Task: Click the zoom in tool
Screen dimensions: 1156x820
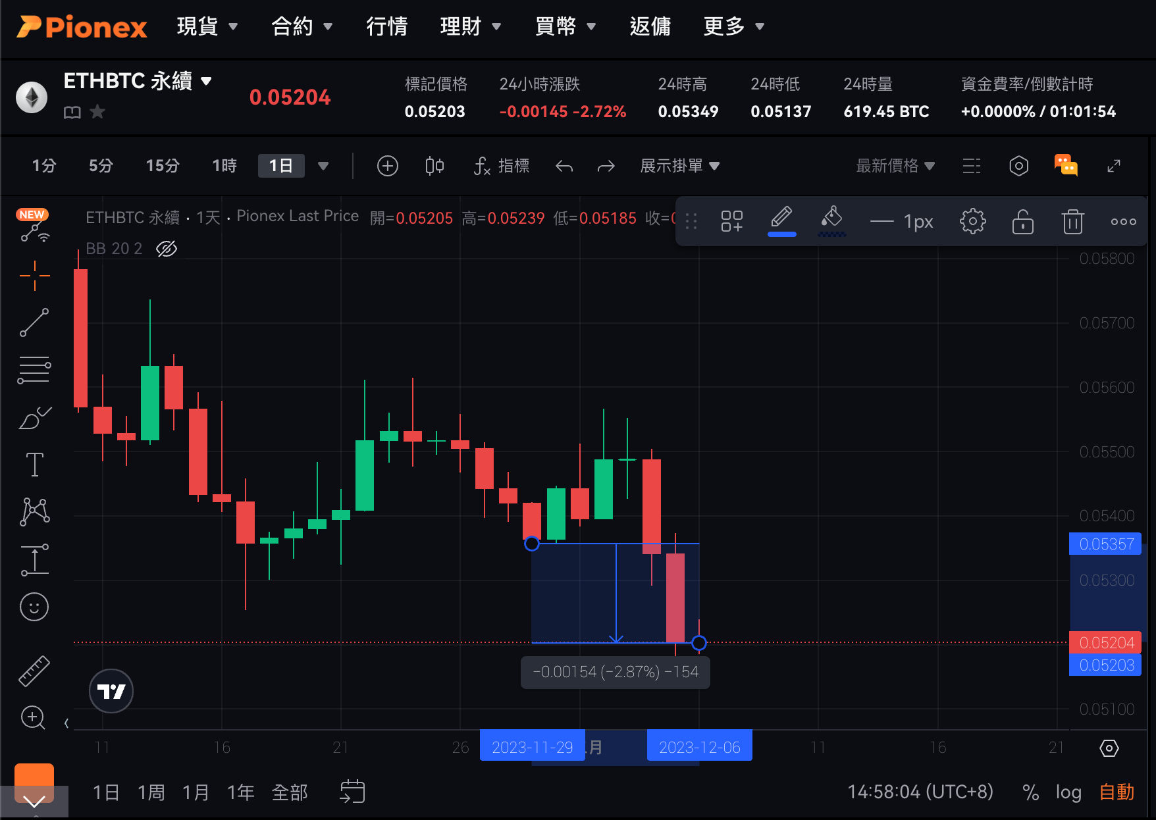Action: (33, 717)
